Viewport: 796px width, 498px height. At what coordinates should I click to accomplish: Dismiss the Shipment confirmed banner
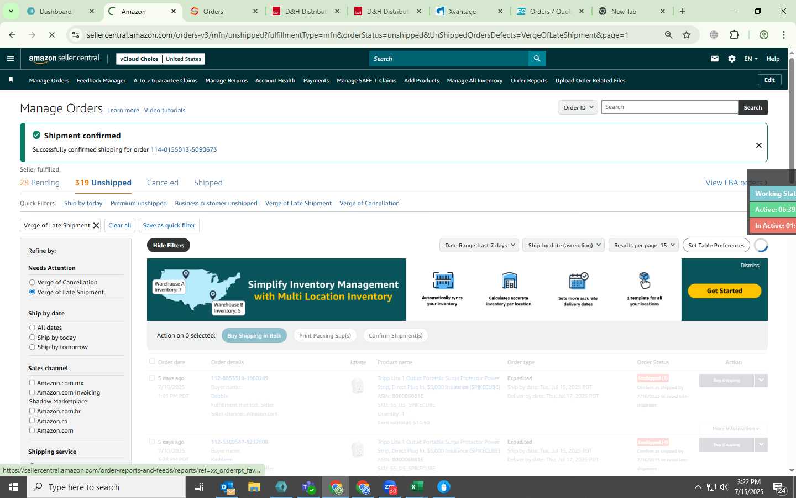759,145
